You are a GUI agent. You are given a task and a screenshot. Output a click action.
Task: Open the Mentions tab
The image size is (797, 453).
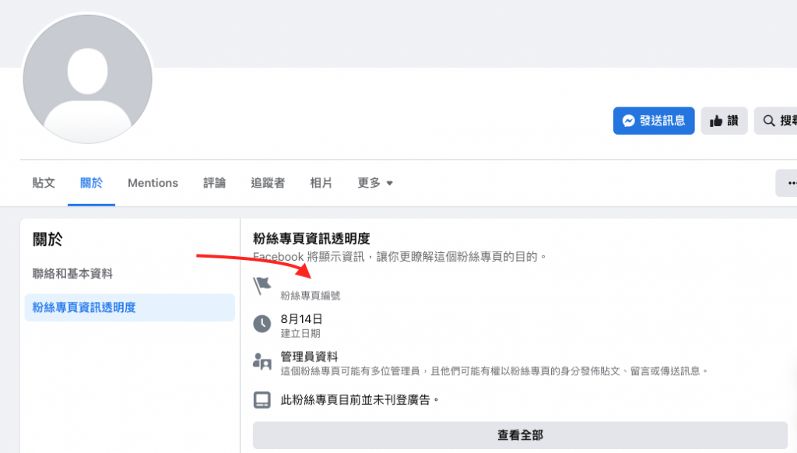[153, 183]
